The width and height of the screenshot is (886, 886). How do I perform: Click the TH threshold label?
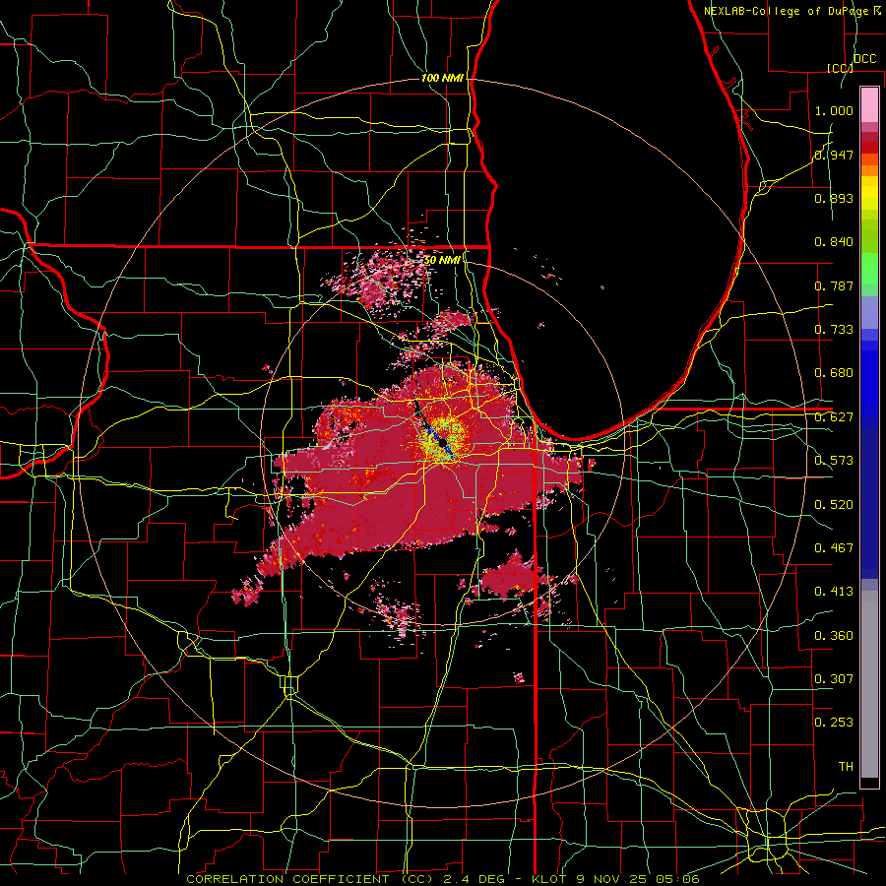pyautogui.click(x=846, y=767)
